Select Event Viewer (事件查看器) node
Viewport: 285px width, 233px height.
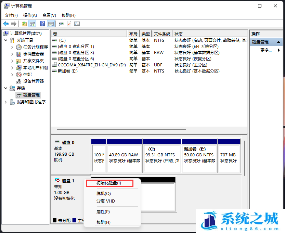coord(34,54)
